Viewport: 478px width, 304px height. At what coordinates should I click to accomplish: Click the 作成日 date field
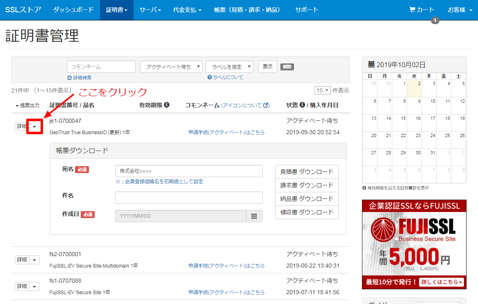pos(181,216)
